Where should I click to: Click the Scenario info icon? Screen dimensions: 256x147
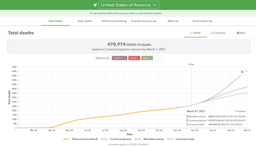[x=108, y=58]
